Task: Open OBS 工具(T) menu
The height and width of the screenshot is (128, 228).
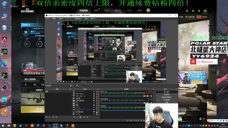Action: [x=86, y=19]
